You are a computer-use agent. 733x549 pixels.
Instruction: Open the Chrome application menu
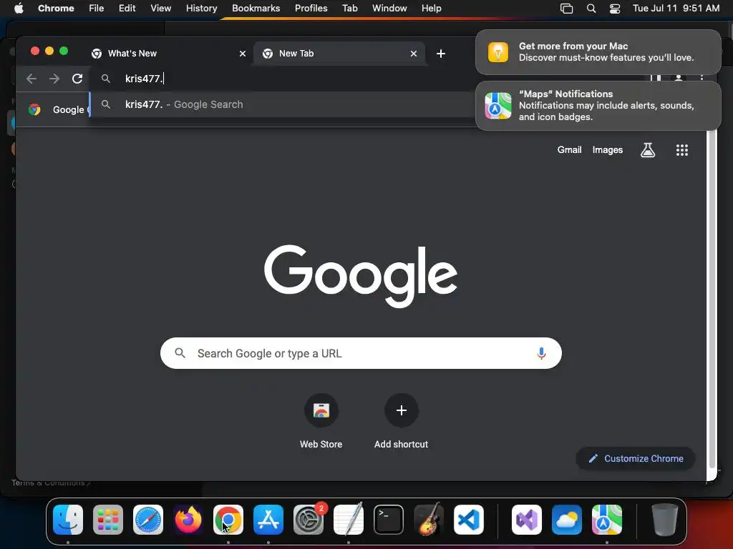coord(56,9)
